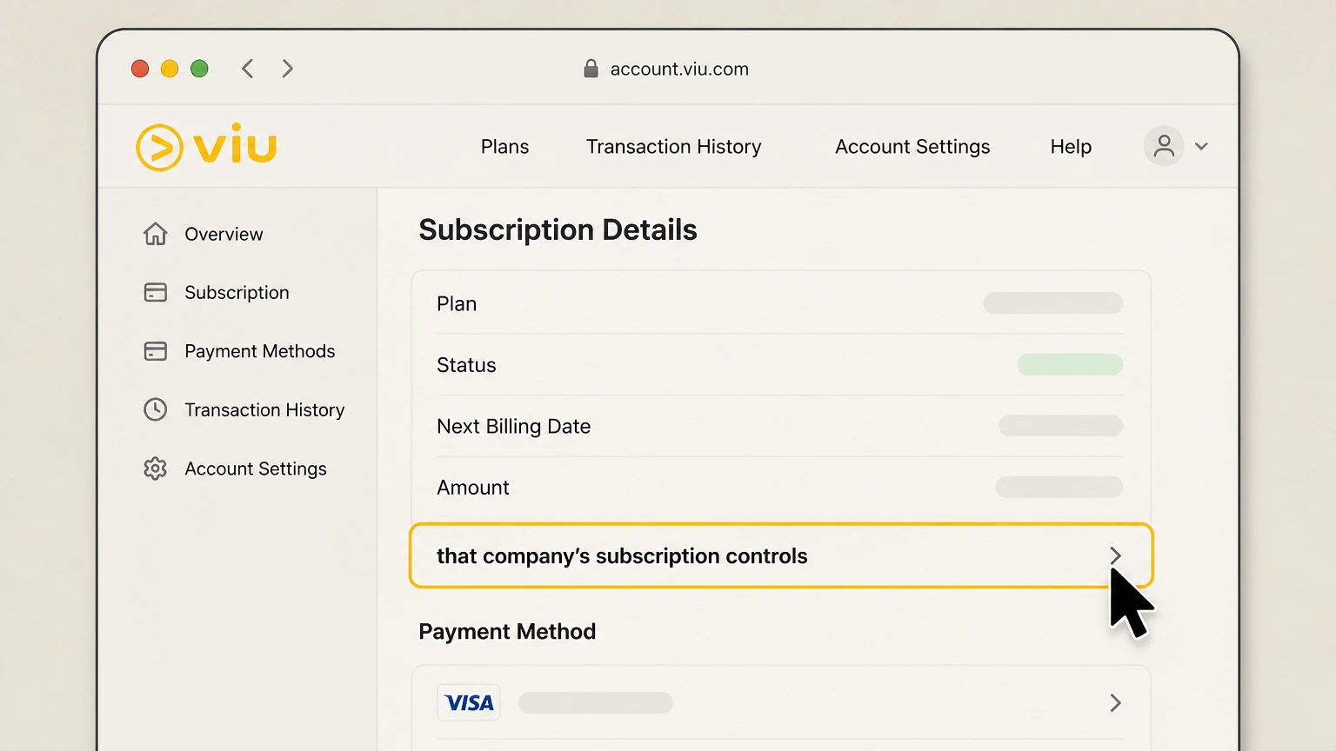1336x751 pixels.
Task: Click the Payment Method heading
Action: point(507,631)
